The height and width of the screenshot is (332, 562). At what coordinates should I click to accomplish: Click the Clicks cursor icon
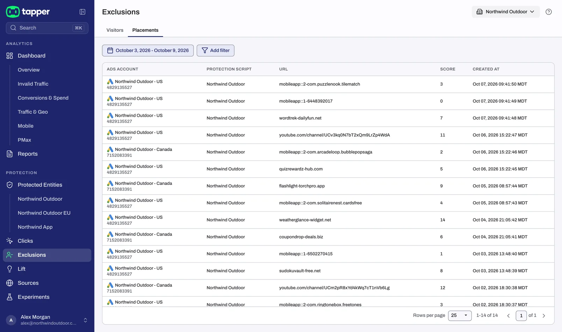click(x=10, y=241)
